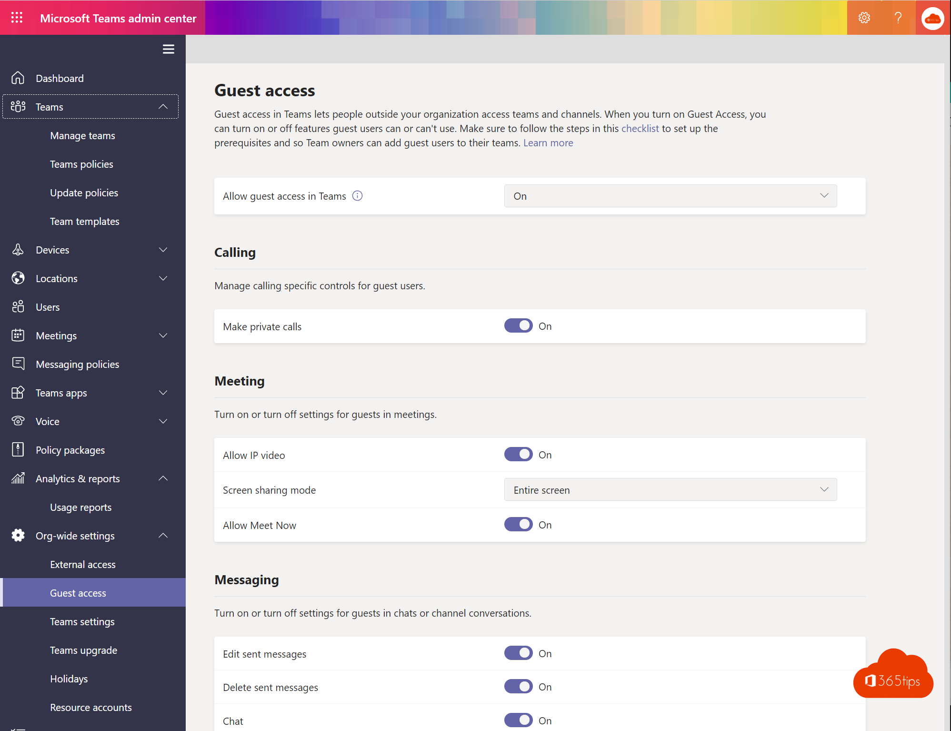Toggle Make private calls off
This screenshot has height=731, width=951.
517,325
